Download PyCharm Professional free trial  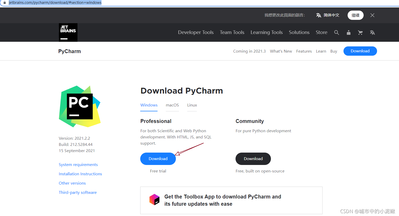[158, 159]
